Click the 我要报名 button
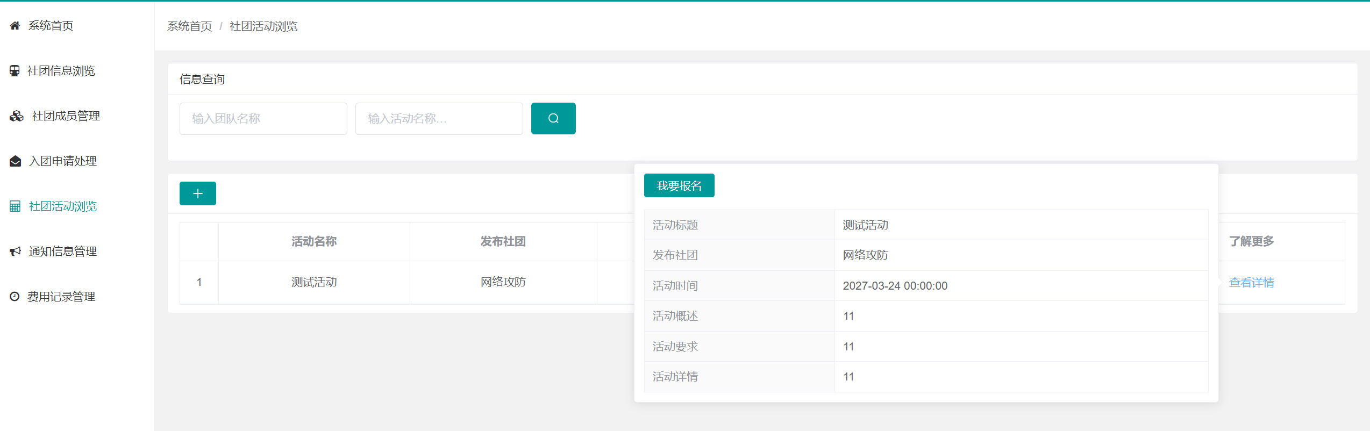Viewport: 1370px width, 431px height. point(679,185)
